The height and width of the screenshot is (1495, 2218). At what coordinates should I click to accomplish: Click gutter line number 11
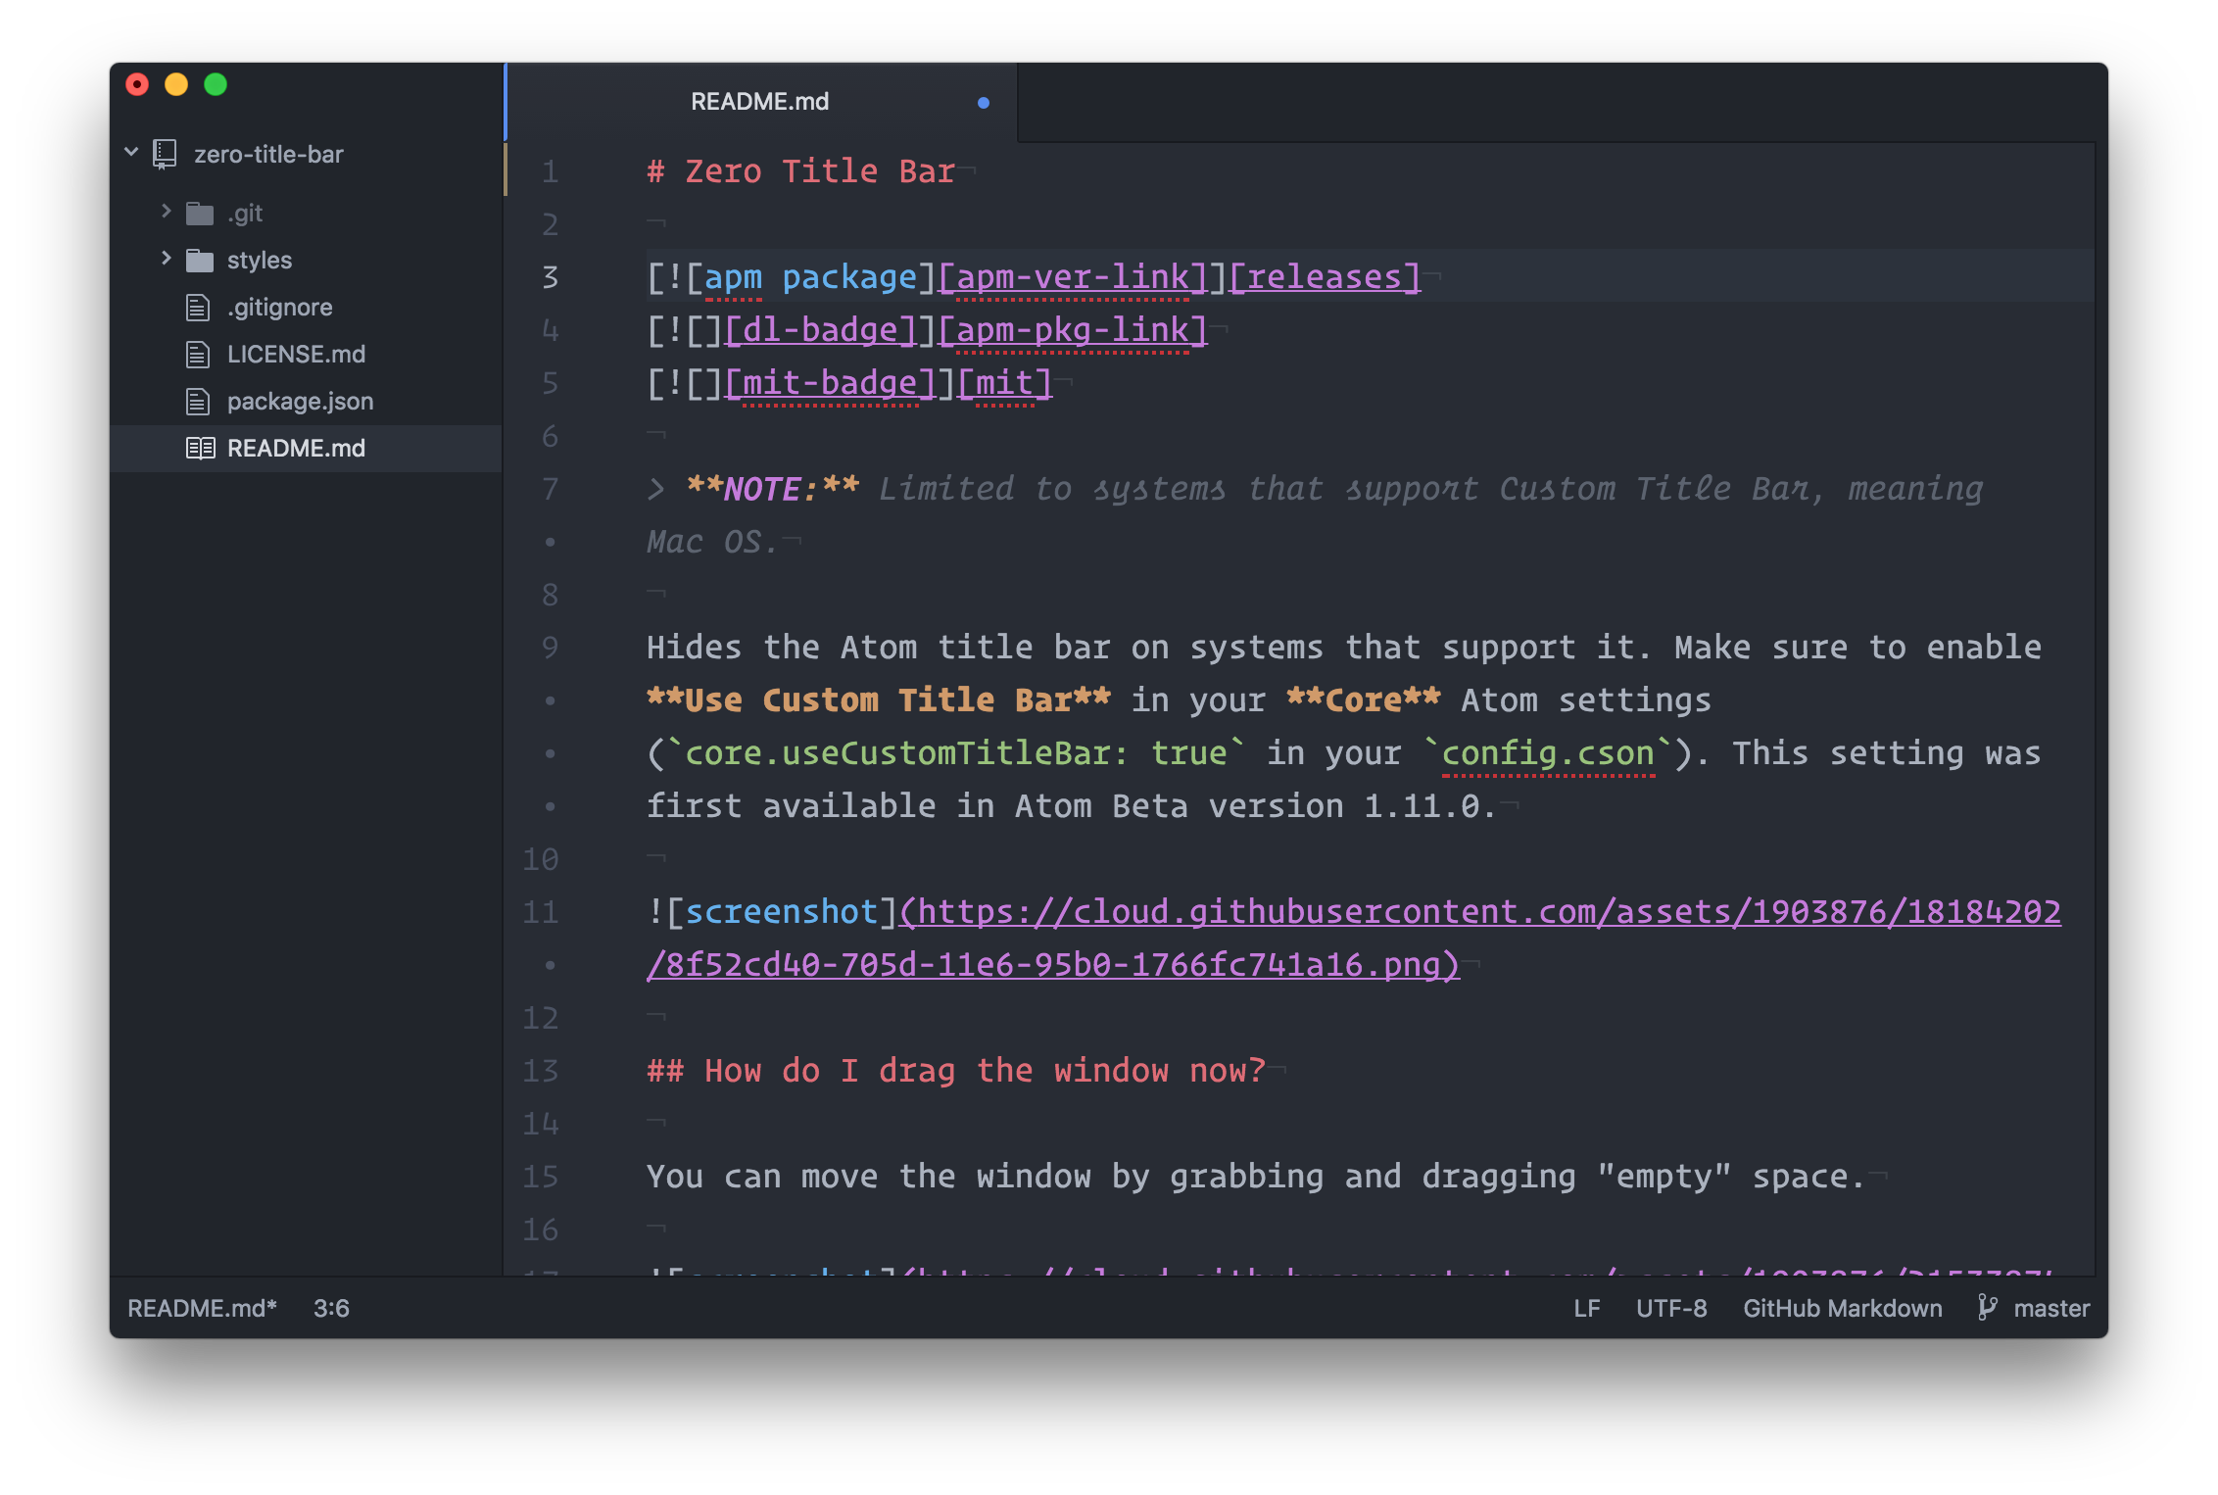pyautogui.click(x=541, y=912)
